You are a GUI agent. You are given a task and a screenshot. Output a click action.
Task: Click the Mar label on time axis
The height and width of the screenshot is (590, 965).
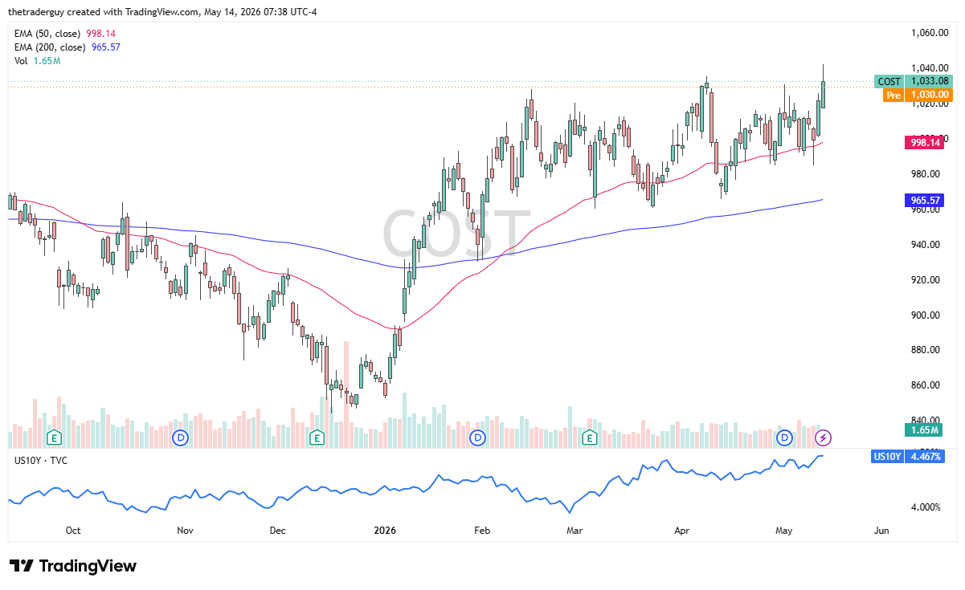[574, 531]
